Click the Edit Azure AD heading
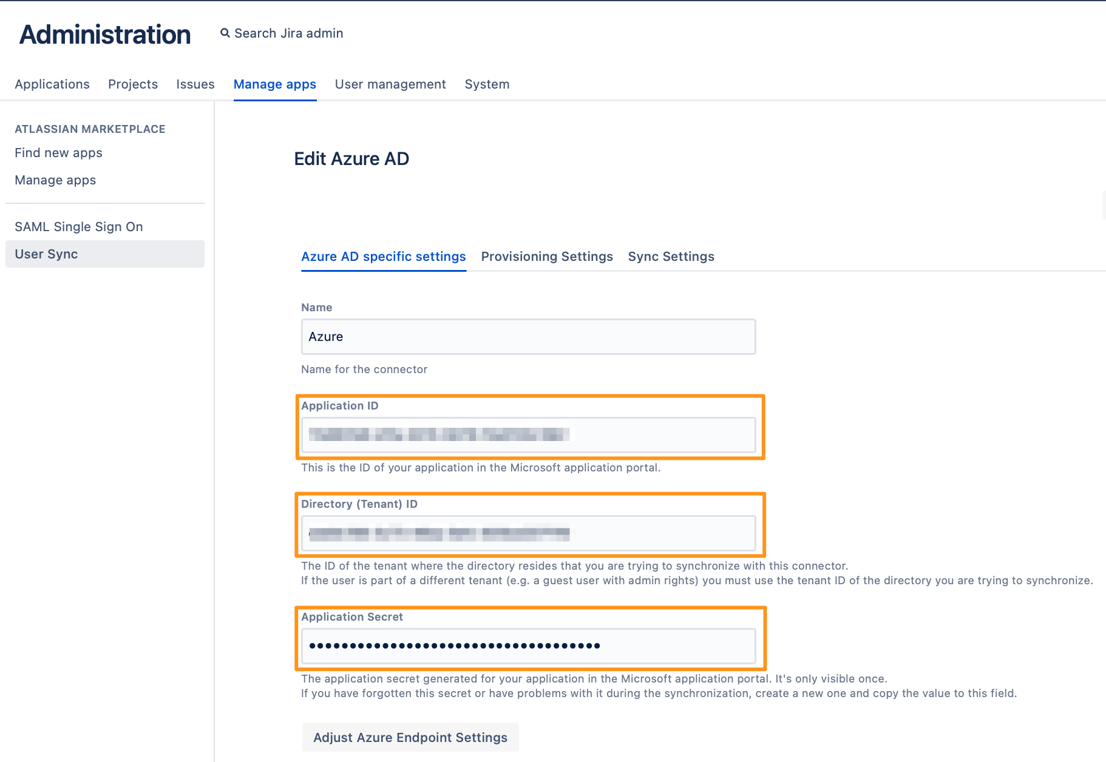The image size is (1106, 762). click(351, 159)
